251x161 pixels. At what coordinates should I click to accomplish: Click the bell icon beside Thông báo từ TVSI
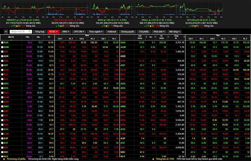[153, 159]
